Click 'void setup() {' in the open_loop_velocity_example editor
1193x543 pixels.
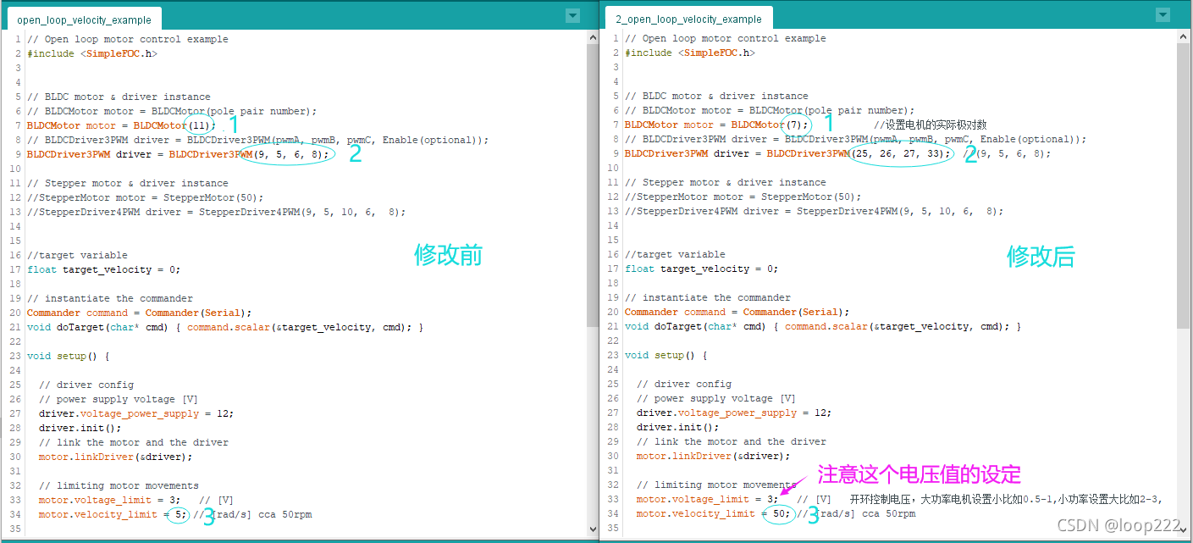(x=69, y=356)
